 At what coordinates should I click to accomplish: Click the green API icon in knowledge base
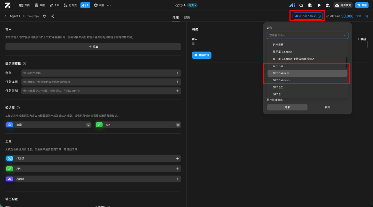(x=99, y=125)
